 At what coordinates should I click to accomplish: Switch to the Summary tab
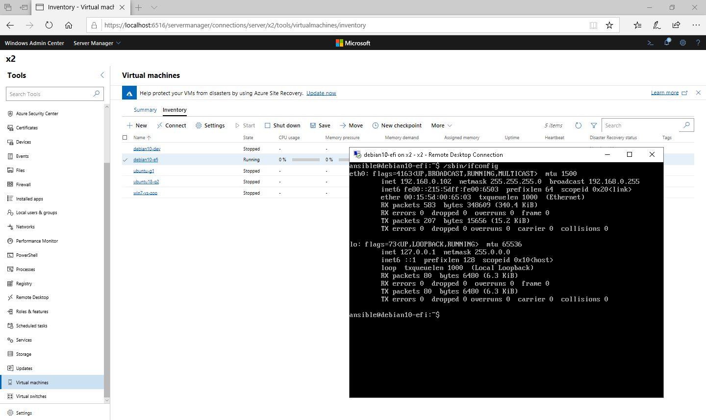(x=145, y=110)
